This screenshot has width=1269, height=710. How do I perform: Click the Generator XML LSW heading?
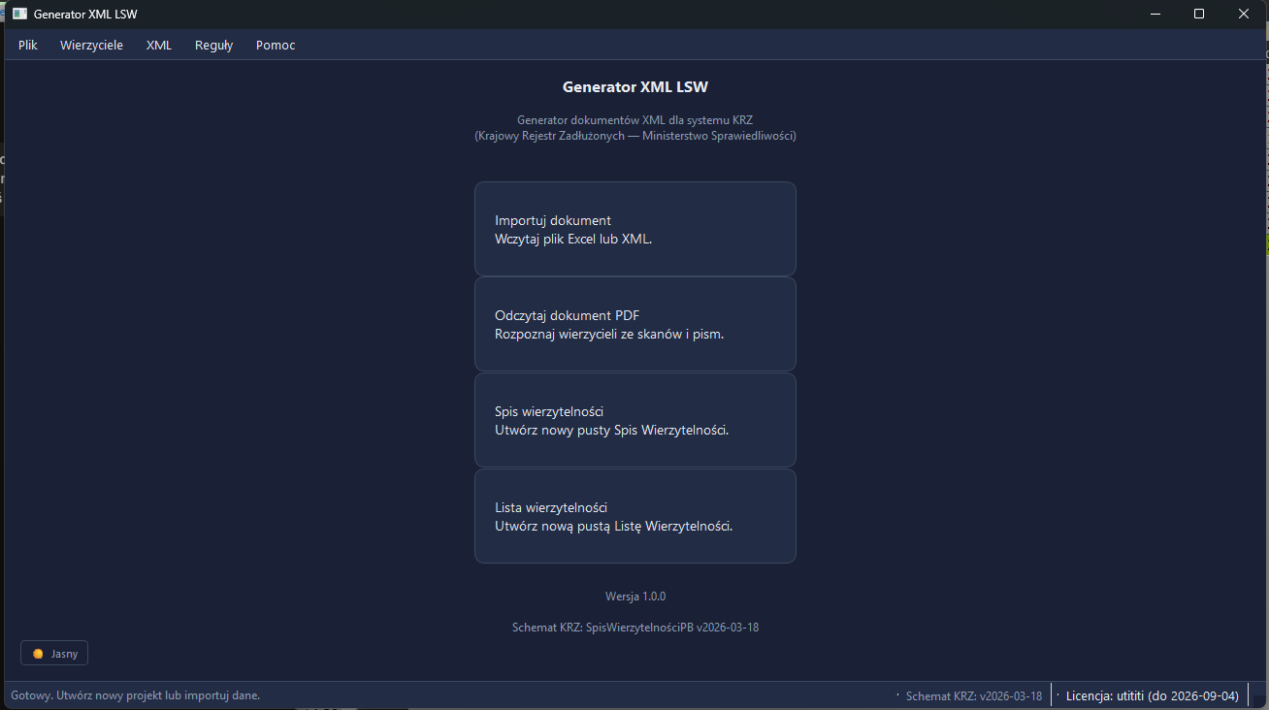(x=635, y=86)
